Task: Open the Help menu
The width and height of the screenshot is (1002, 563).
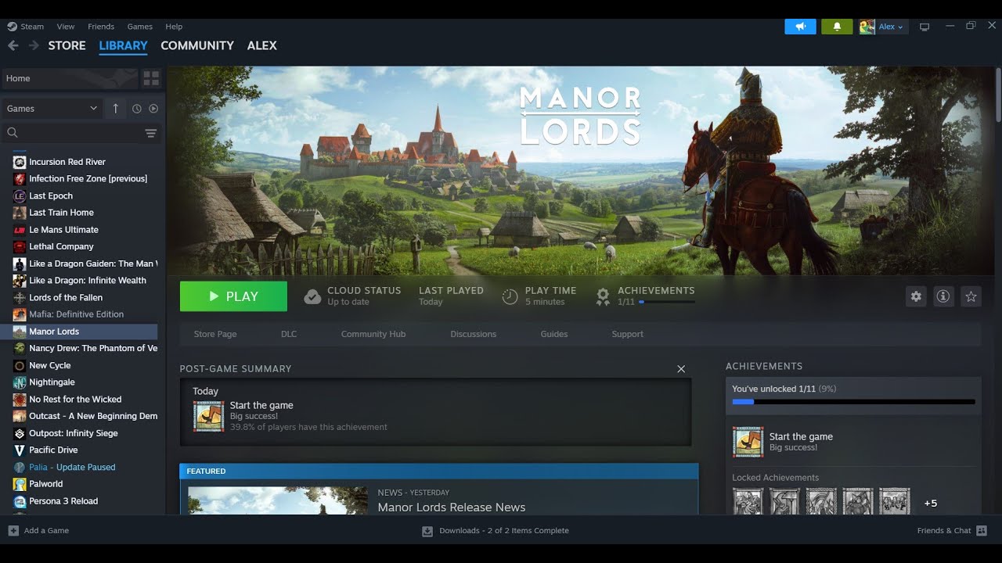Action: click(174, 27)
